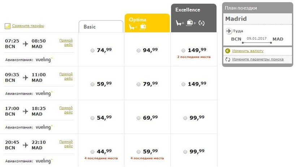
Task: Click the fare comparison chart icon
Action: (8, 26)
